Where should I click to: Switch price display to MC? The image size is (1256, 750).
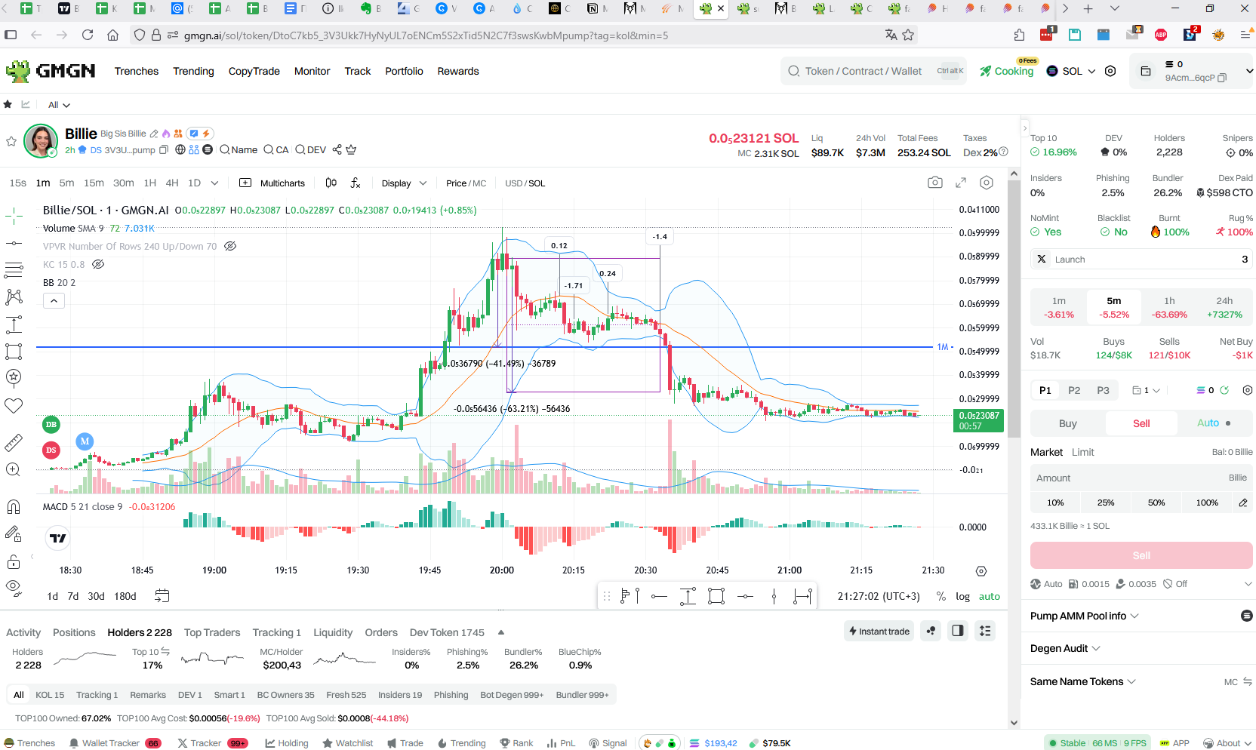click(479, 183)
